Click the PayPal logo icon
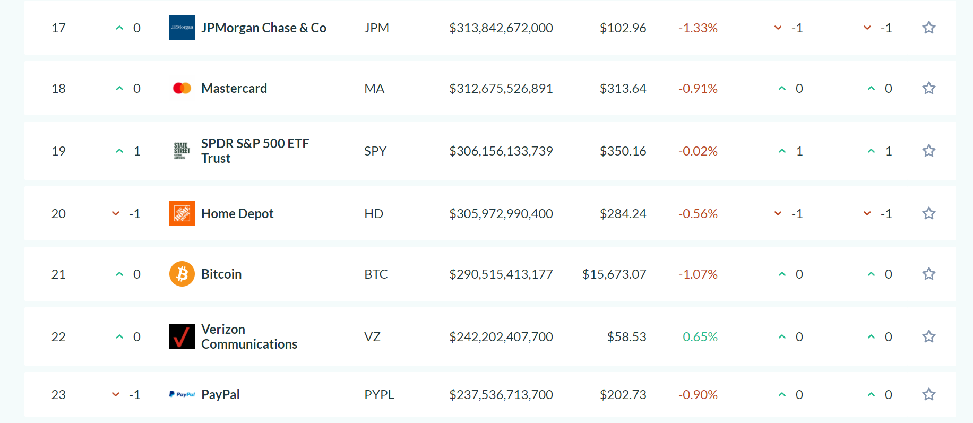Viewport: 973px width, 423px height. [182, 394]
